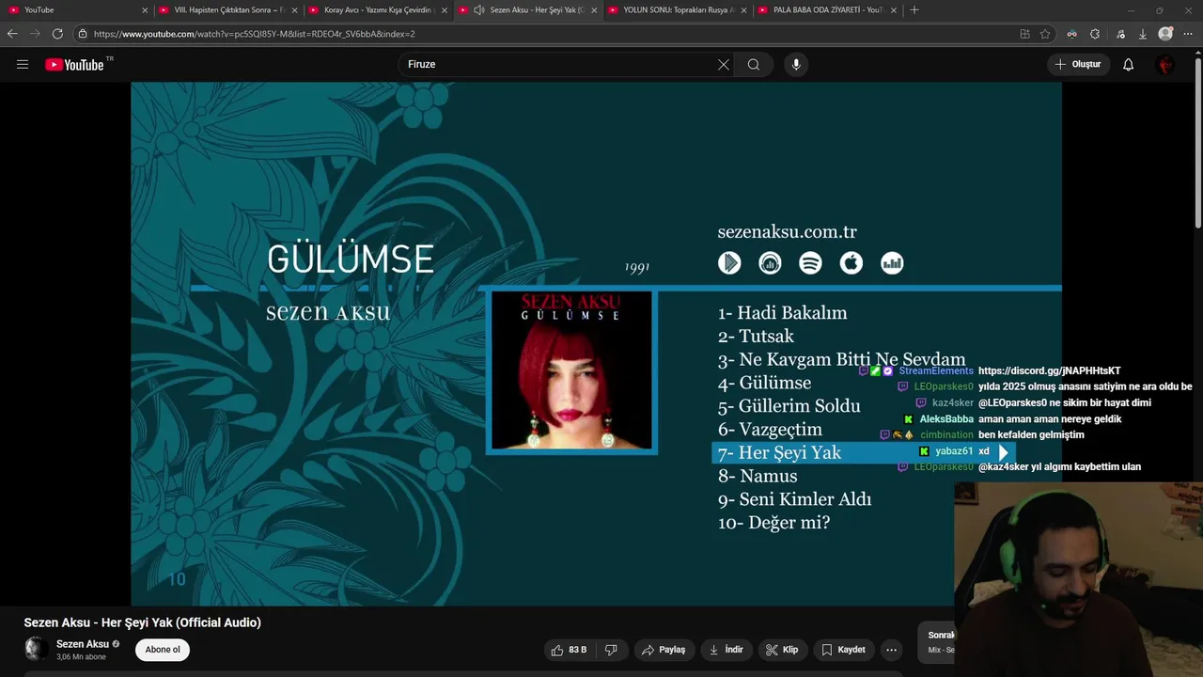
Task: Switch to YOLUN SONU tab
Action: pos(677,10)
